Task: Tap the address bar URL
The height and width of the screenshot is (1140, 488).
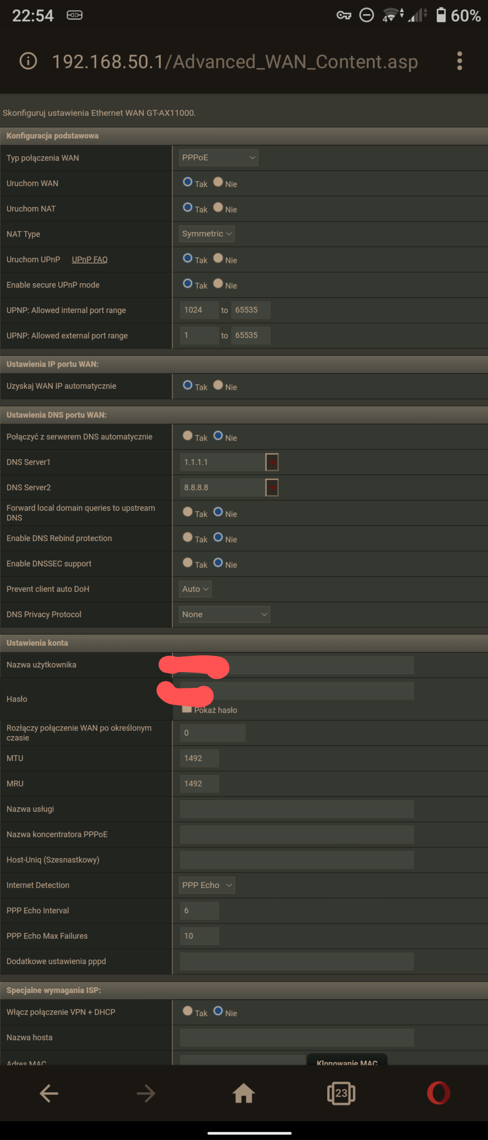Action: tap(235, 61)
